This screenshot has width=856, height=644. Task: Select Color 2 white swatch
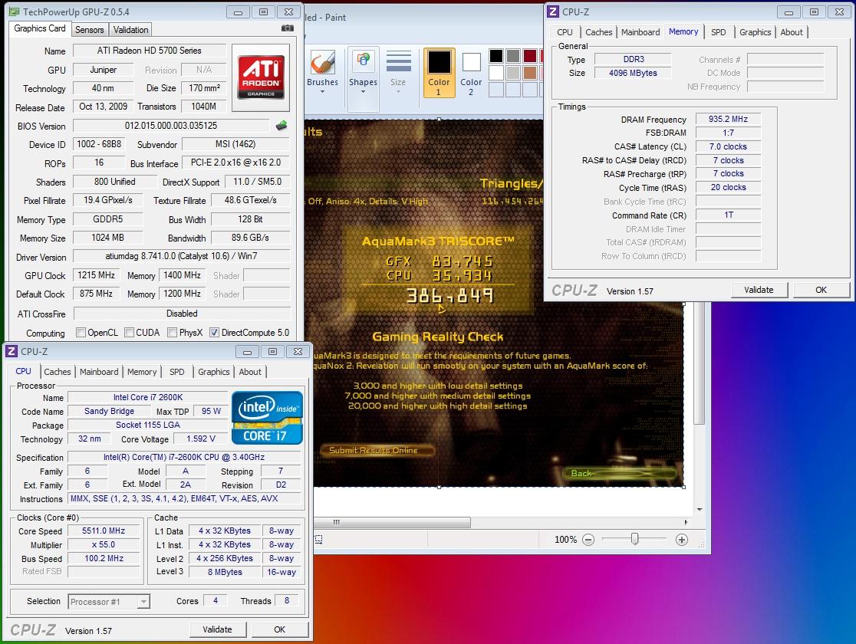pyautogui.click(x=471, y=62)
